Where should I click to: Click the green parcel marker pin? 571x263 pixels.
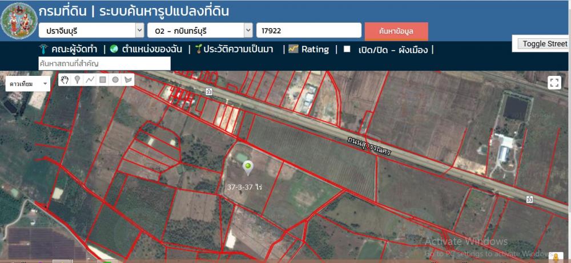coord(248,167)
